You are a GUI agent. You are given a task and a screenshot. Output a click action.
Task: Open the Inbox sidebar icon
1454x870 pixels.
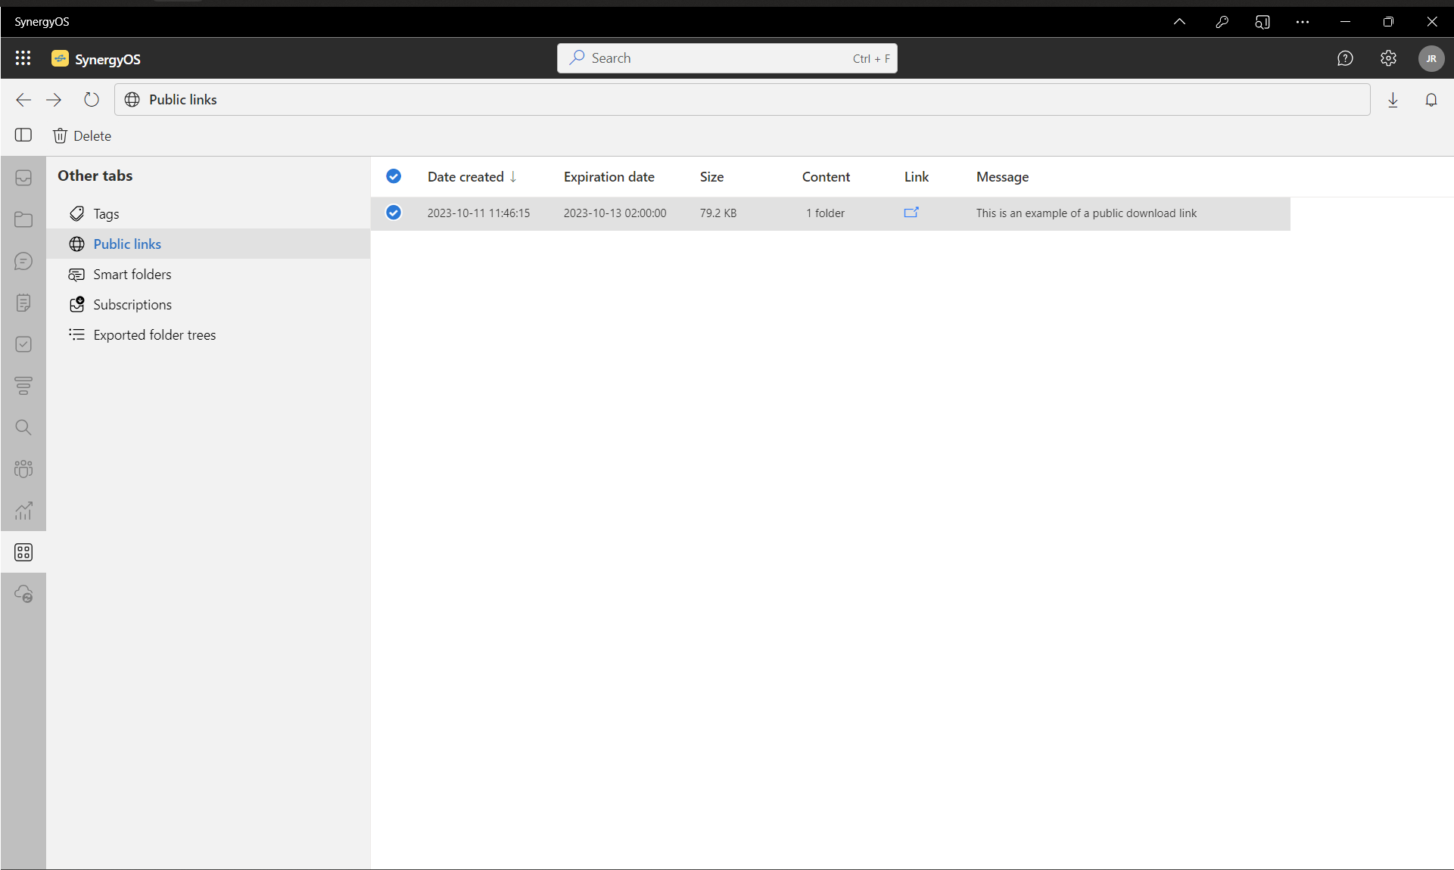[23, 178]
